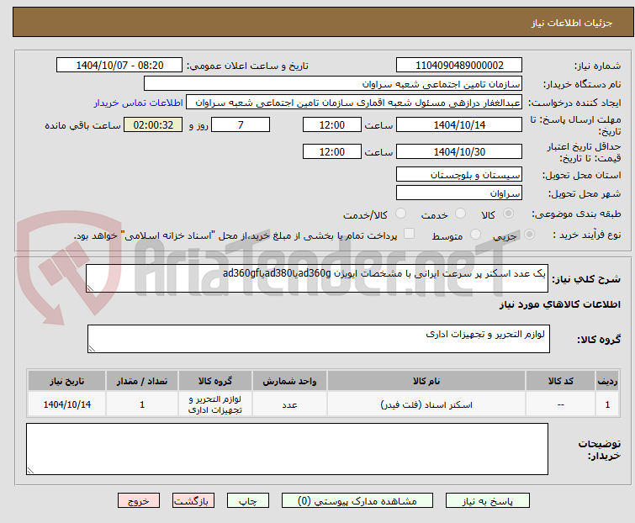Click the table cell date 1404/10/14
The width and height of the screenshot is (635, 523).
(66, 404)
